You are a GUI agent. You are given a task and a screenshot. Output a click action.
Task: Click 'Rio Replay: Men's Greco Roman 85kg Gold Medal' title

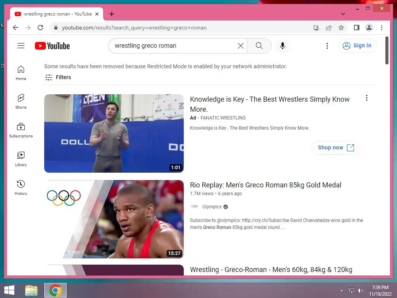pos(266,185)
